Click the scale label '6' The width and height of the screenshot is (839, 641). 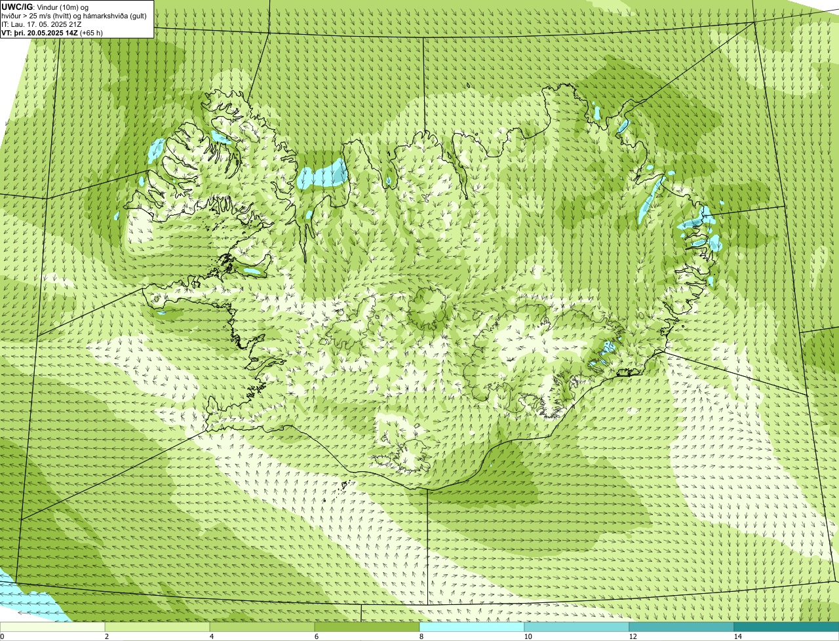[316, 636]
